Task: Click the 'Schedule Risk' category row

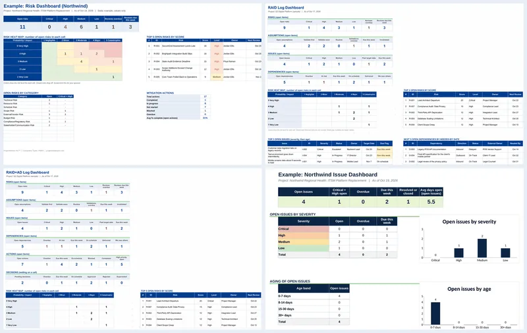Action: (x=38, y=107)
